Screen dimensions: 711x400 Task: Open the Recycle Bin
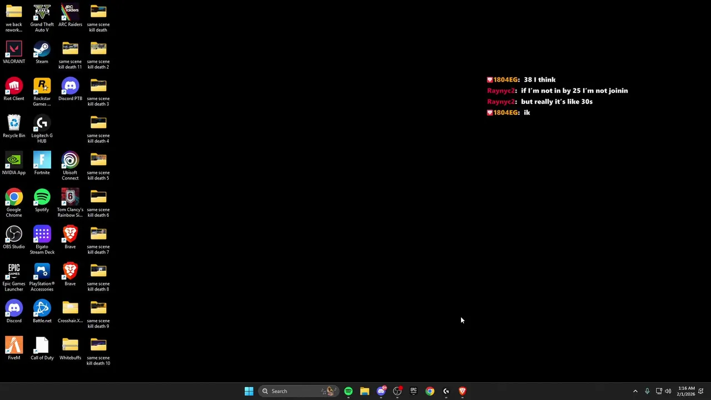coord(14,127)
